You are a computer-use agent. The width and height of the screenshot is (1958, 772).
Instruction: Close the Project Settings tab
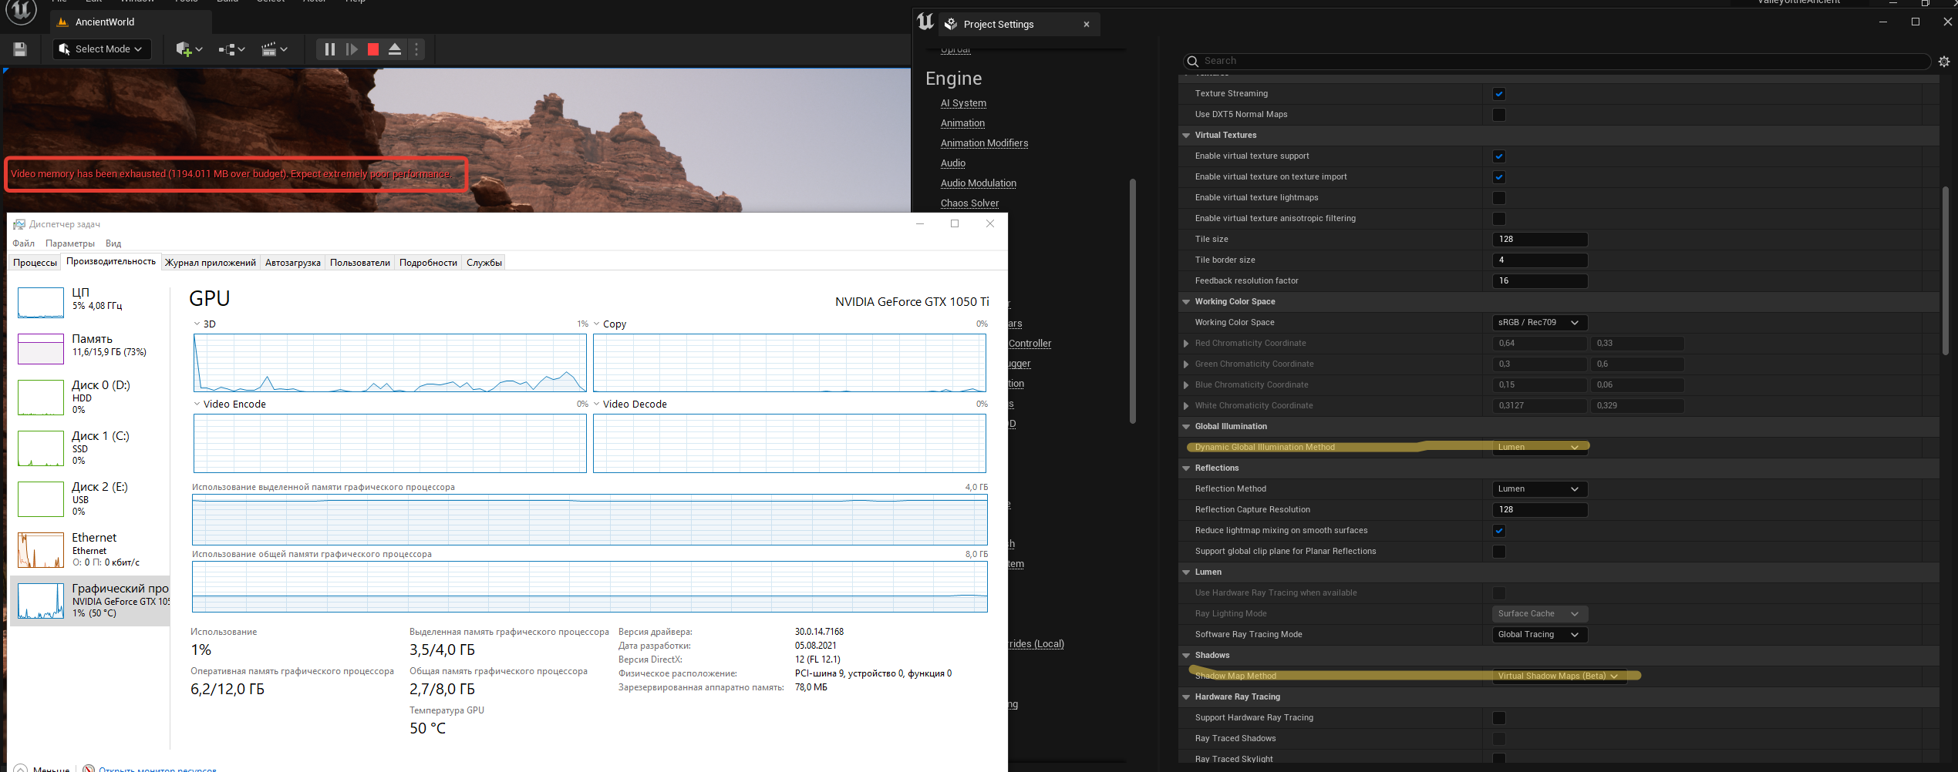pos(1087,25)
